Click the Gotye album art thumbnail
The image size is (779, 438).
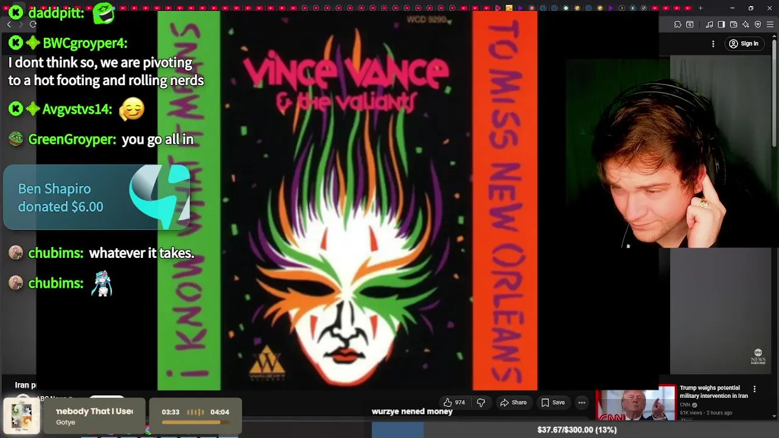(x=22, y=417)
